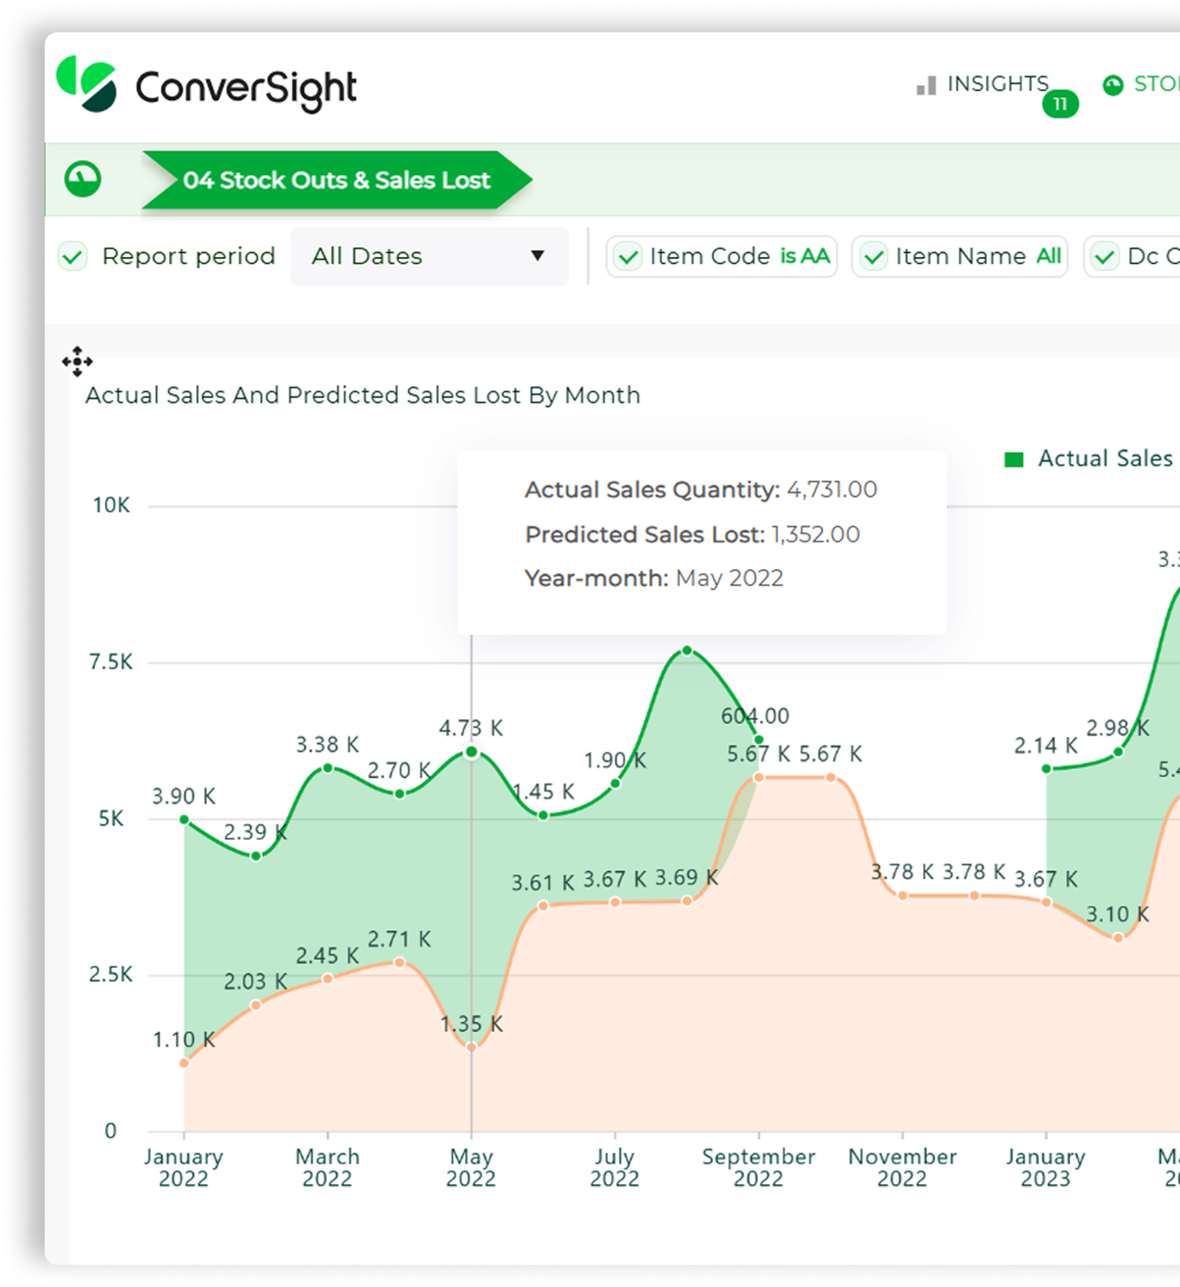Click the July 2022 actual point 1.90 K
The height and width of the screenshot is (1287, 1180).
615,783
